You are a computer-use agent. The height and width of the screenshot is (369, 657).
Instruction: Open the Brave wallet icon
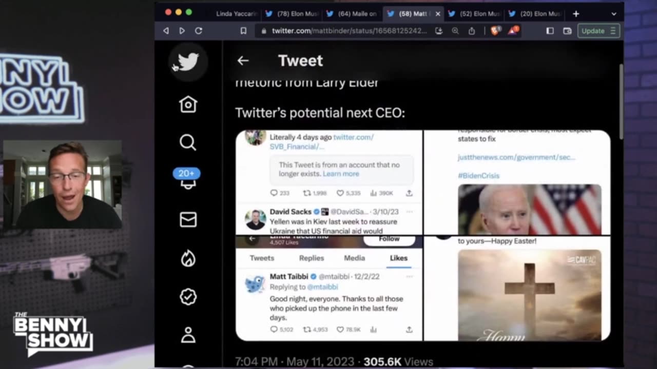point(567,31)
